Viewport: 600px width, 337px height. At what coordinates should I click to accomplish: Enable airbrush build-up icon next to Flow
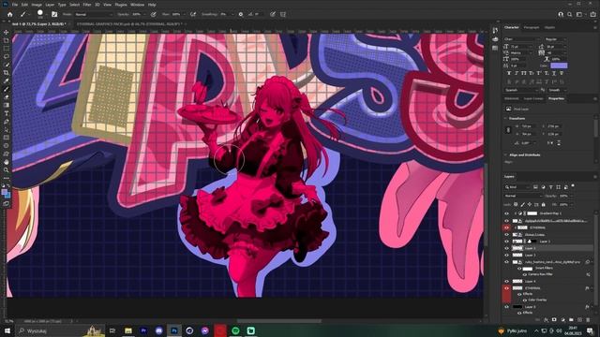193,14
